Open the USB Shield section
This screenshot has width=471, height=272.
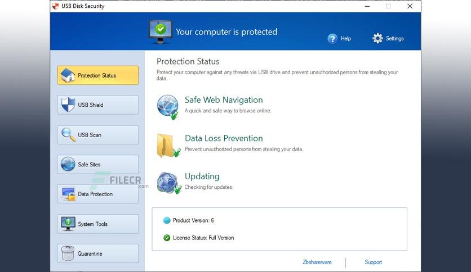coord(98,105)
